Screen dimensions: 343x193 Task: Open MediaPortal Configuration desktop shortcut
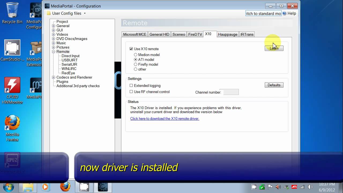point(34,16)
